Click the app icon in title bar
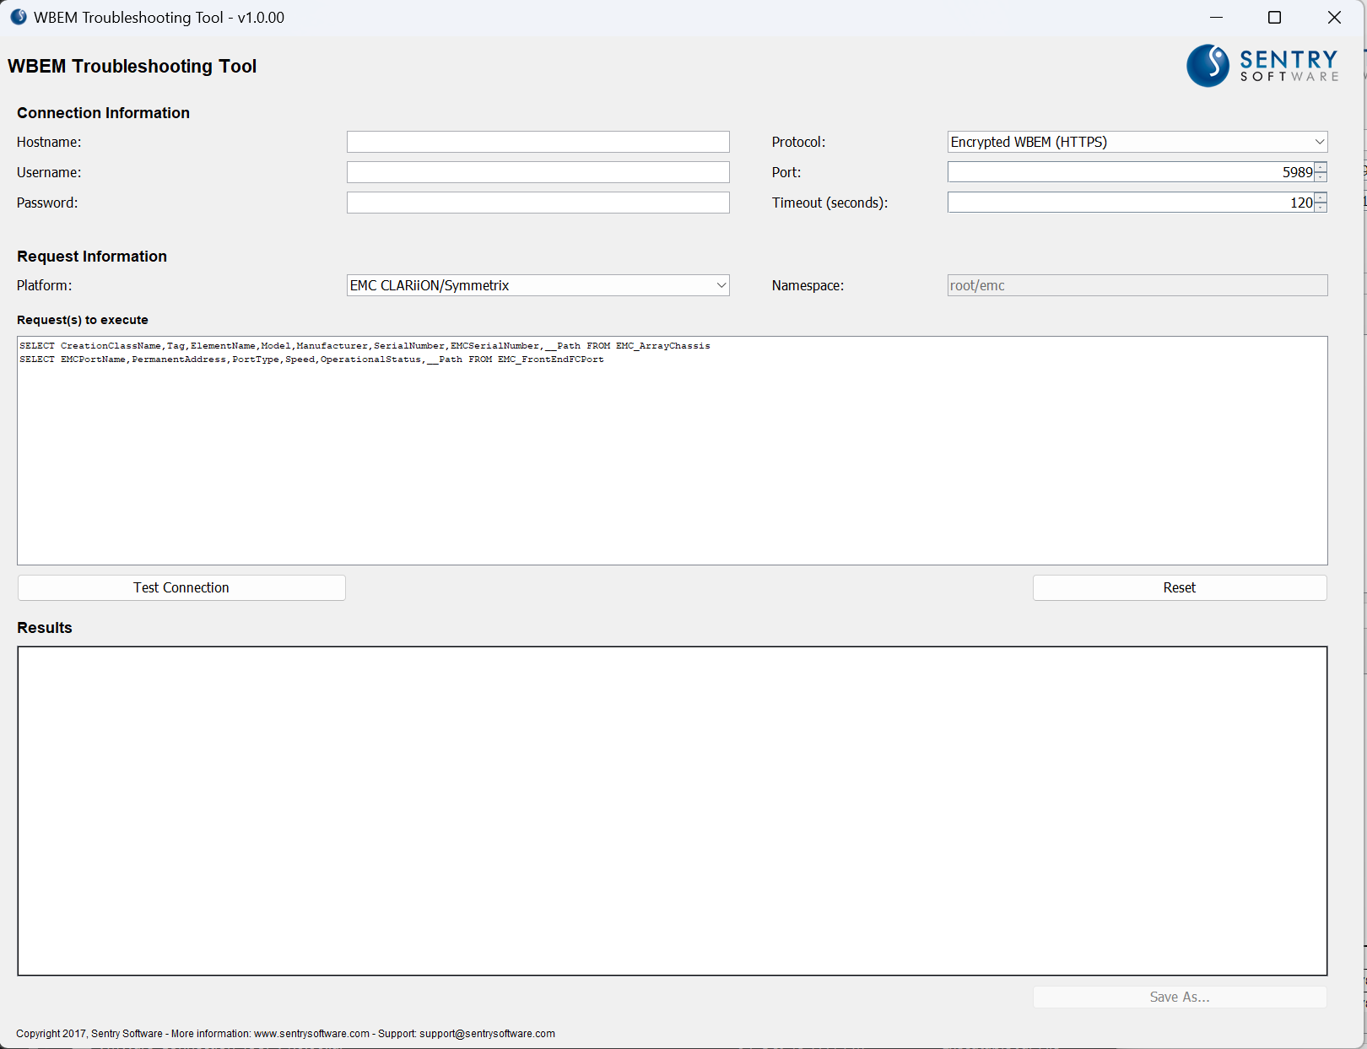The width and height of the screenshot is (1367, 1049). 19,17
